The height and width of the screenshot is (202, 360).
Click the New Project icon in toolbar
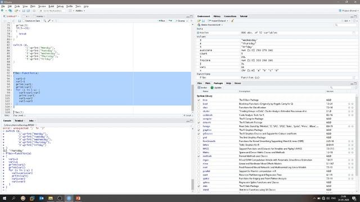pos(10,11)
